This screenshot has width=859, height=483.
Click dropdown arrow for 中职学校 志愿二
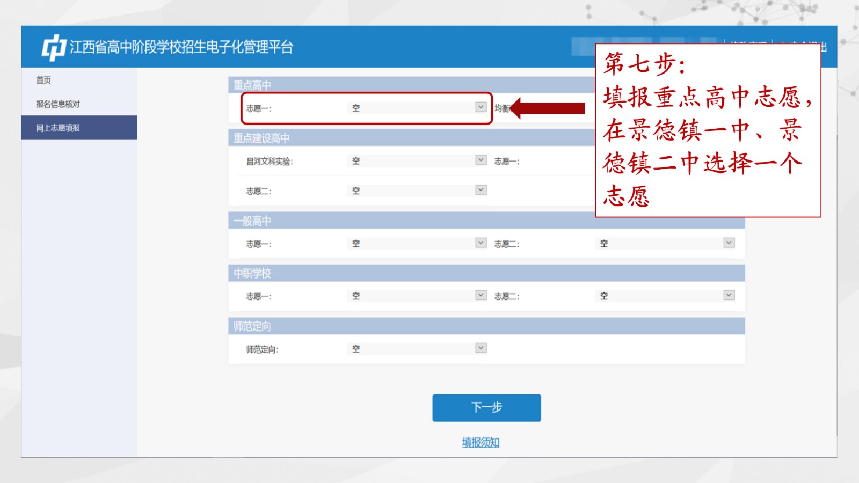[729, 295]
